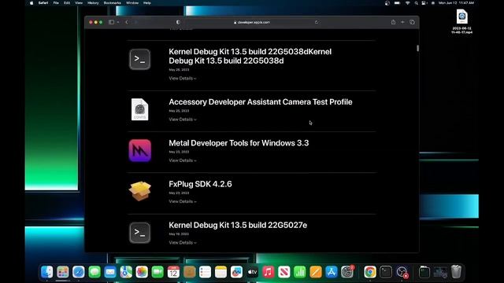Open Notes from the Dock
This screenshot has width=504, height=283.
coord(220,272)
